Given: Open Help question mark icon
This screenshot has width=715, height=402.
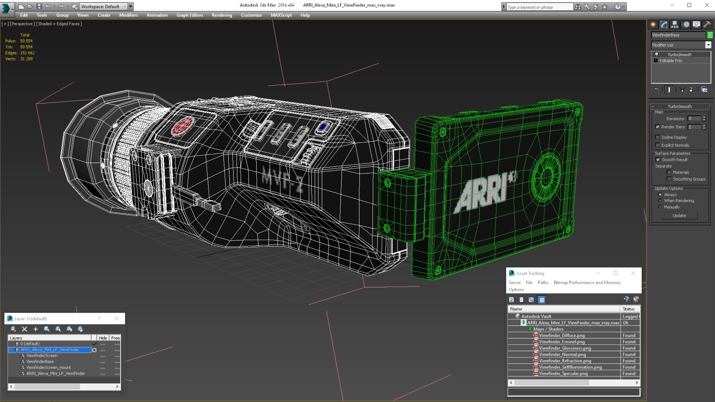Looking at the screenshot, I should pyautogui.click(x=618, y=7).
